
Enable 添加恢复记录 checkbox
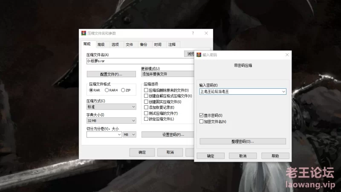pos(146,108)
